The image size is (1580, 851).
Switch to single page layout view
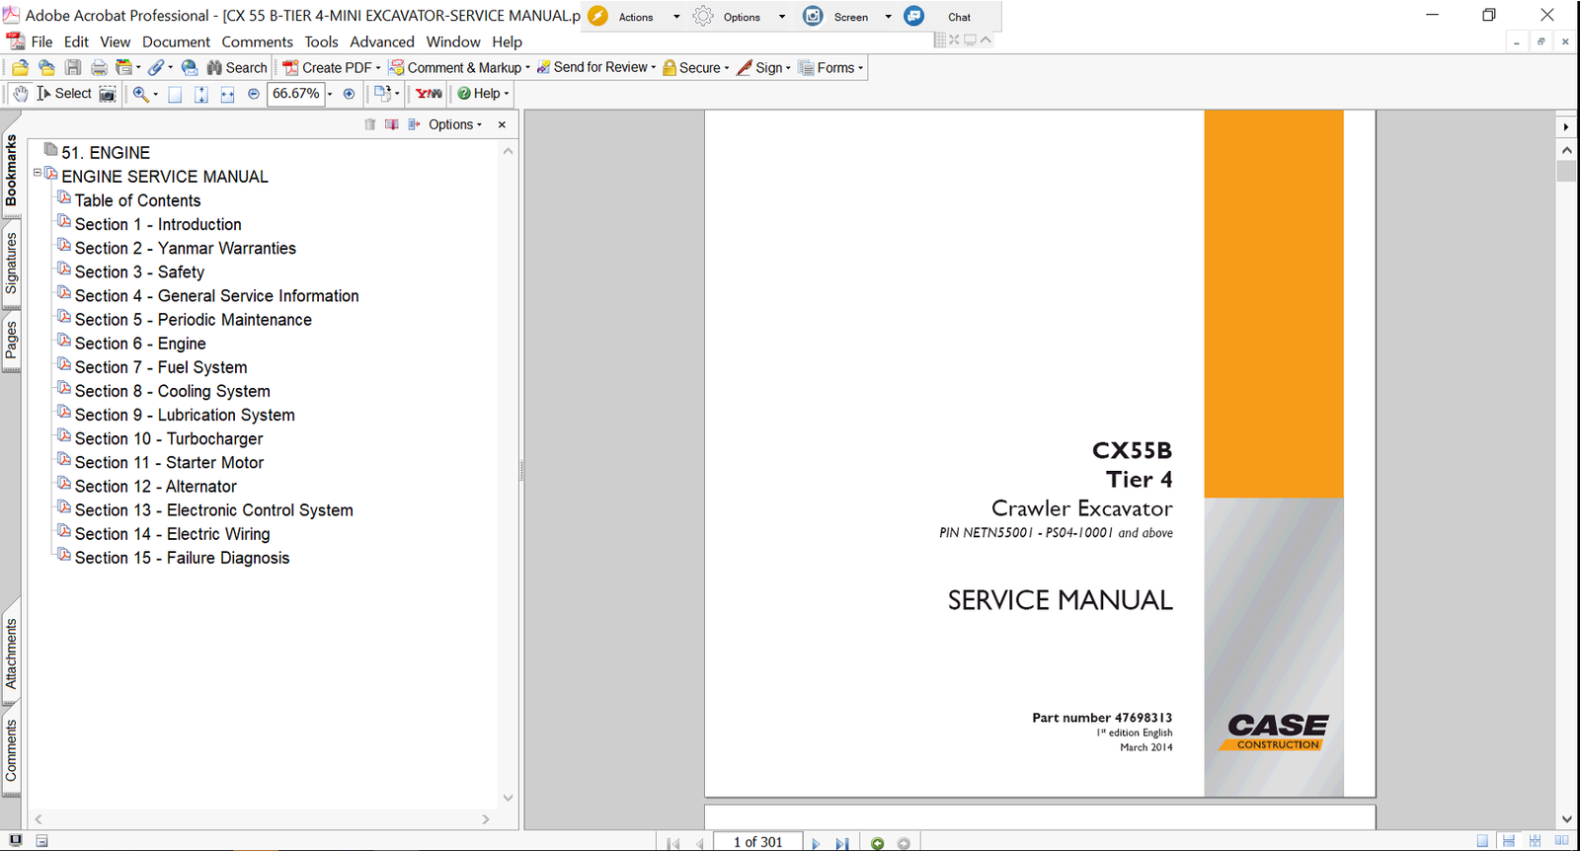point(1482,841)
